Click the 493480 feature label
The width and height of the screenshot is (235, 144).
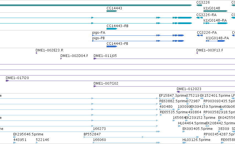point(166,107)
